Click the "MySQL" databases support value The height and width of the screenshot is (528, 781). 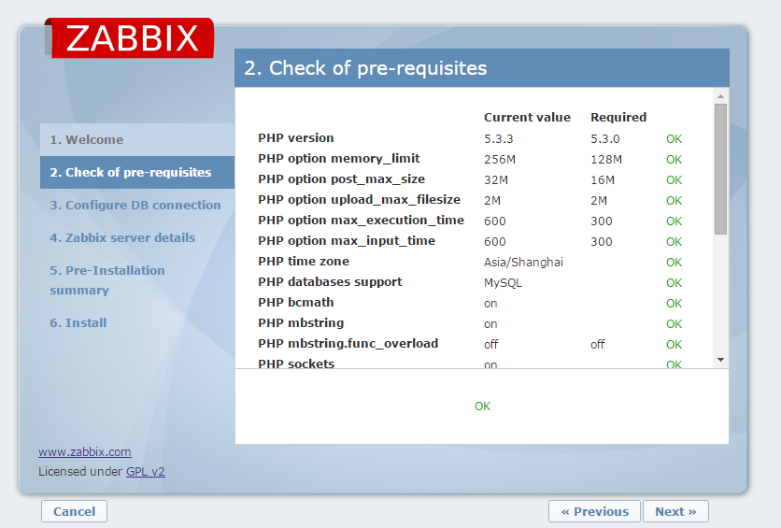[503, 283]
